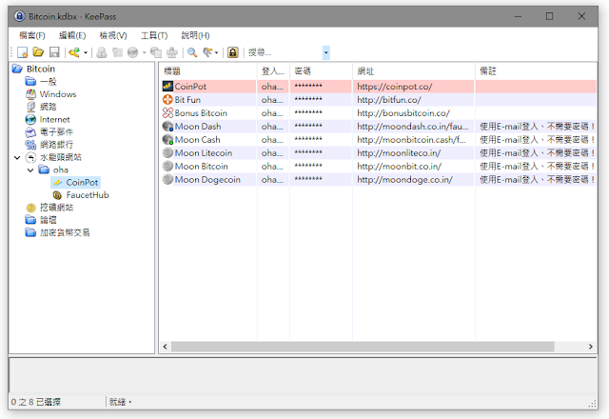Screen dimensions: 609x419
Task: Collapse the oha tree folder
Action: coord(30,170)
